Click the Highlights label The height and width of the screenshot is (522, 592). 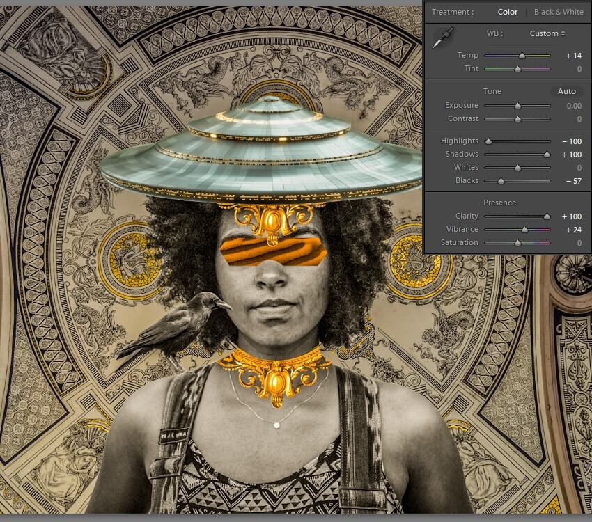[460, 141]
